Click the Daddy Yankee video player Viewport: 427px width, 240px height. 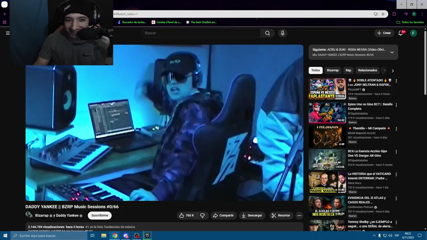pyautogui.click(x=164, y=123)
